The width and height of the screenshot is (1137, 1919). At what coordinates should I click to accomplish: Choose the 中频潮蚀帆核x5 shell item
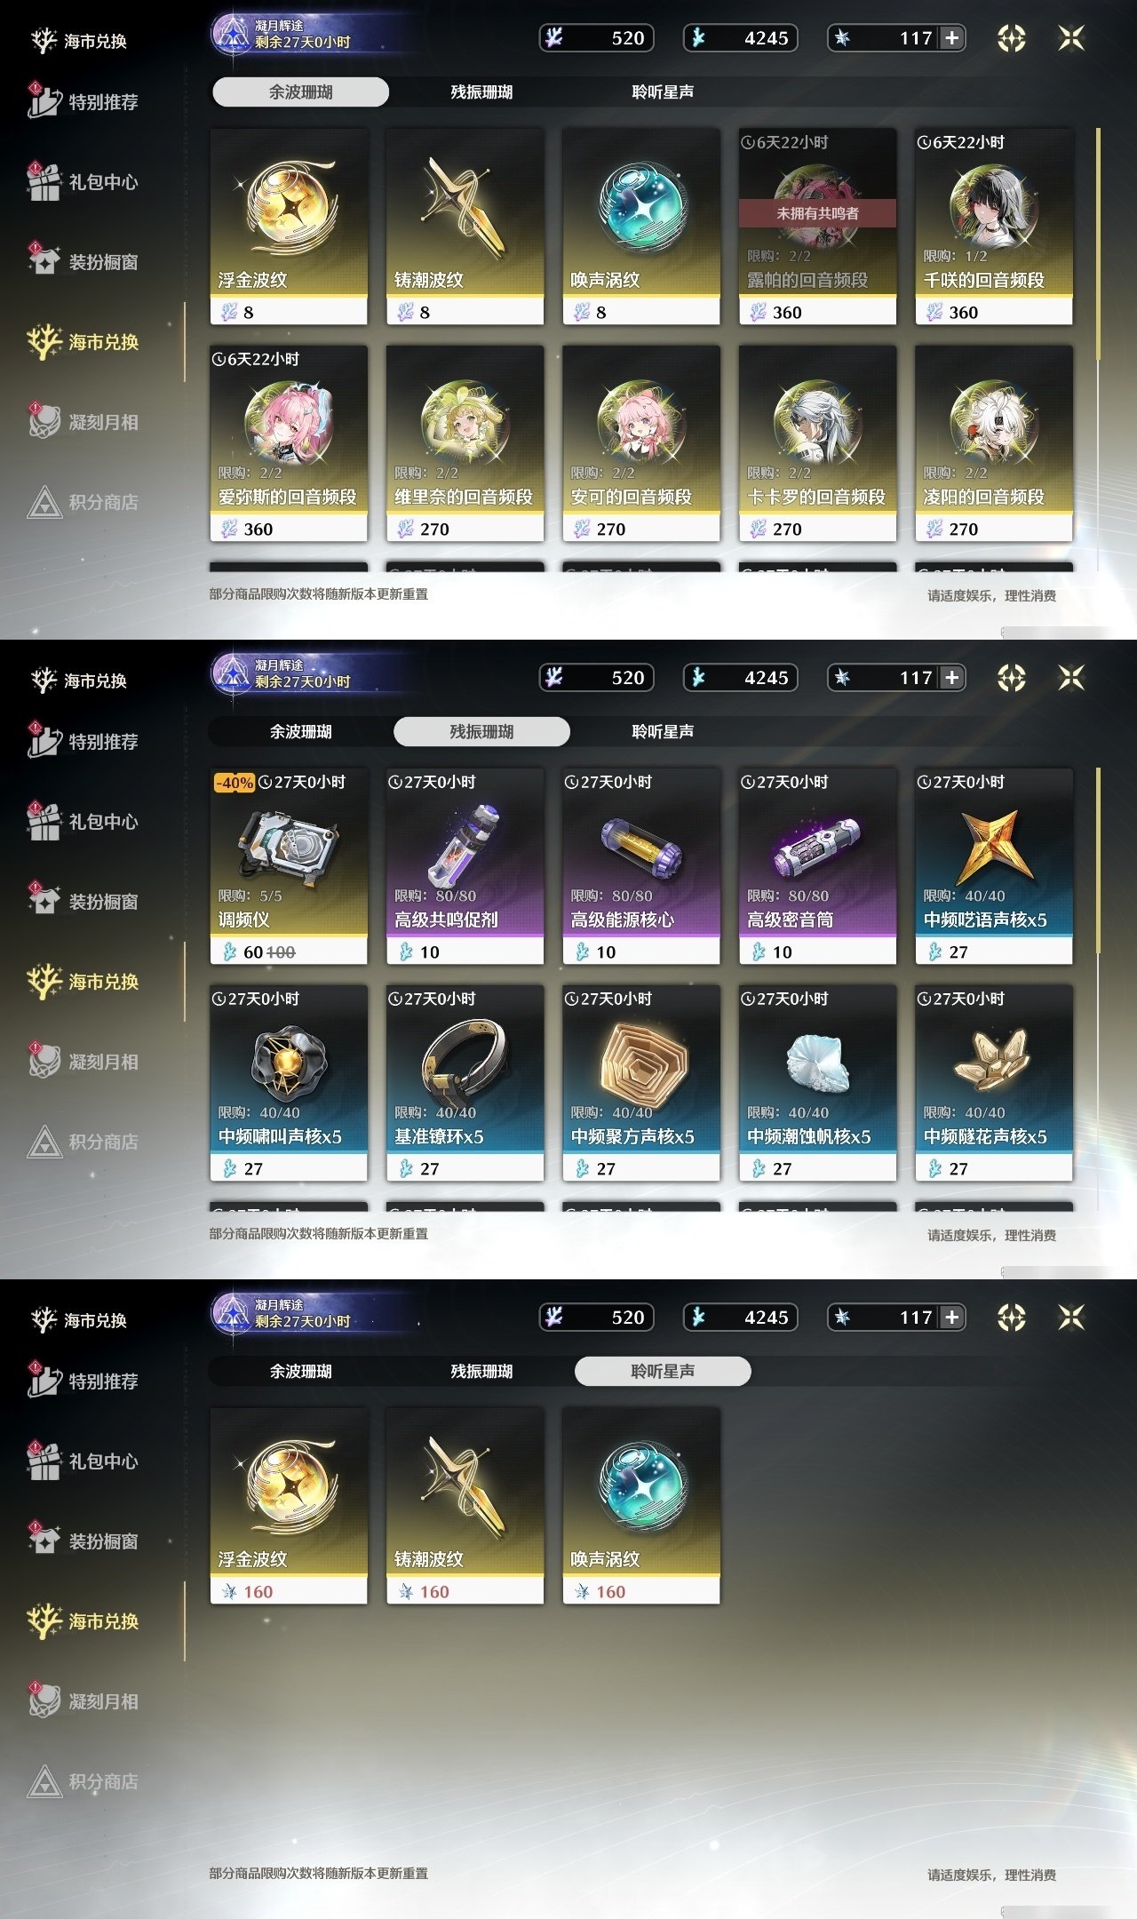[x=817, y=1083]
